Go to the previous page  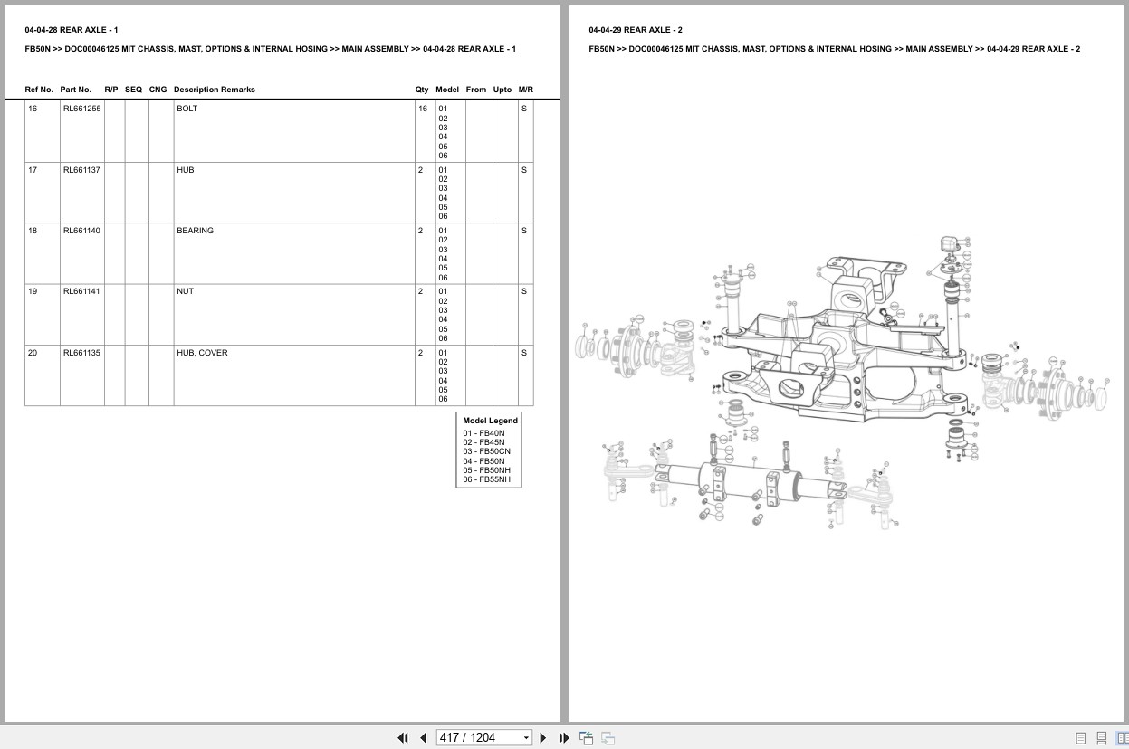coord(423,738)
